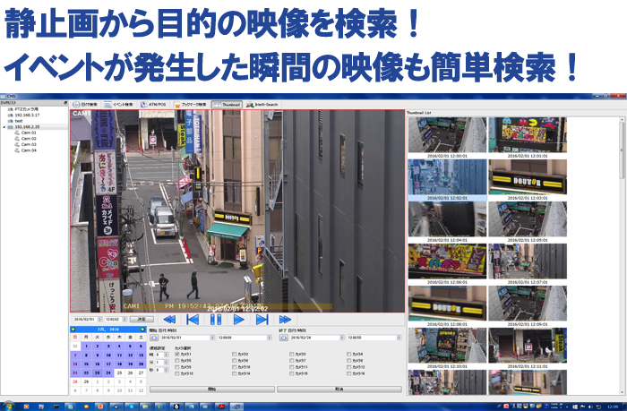Open thumbnail stamped 2016/02/01 12:11:01
This screenshot has height=411, width=627.
(528, 346)
